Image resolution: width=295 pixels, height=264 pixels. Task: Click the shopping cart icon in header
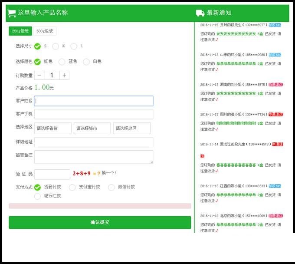pos(12,13)
